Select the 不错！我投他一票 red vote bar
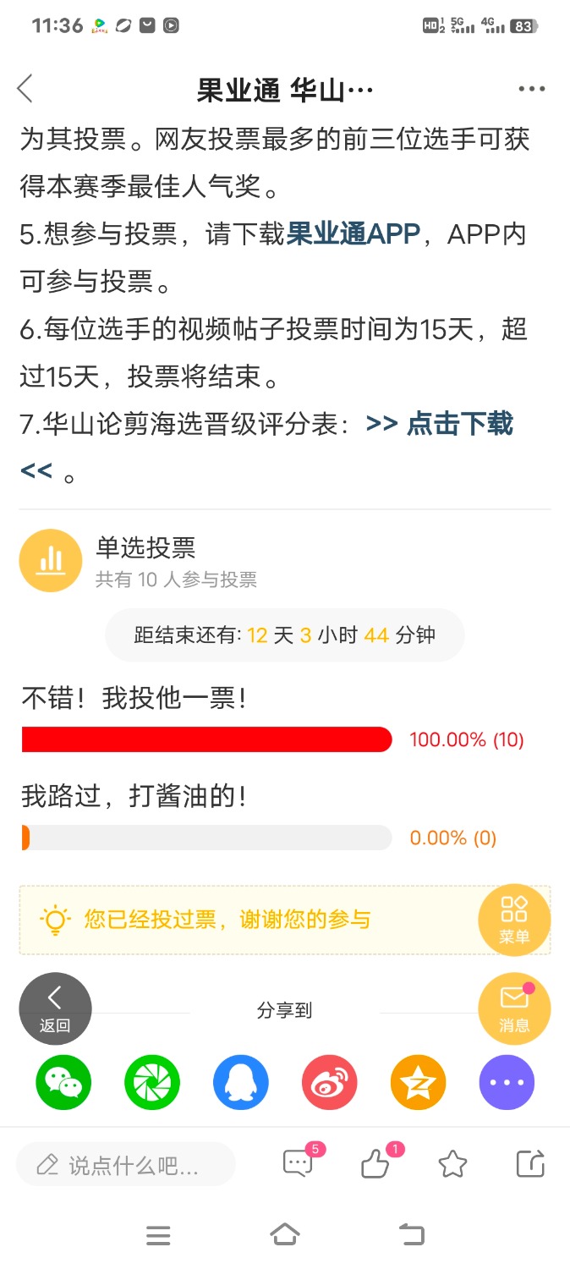This screenshot has height=1269, width=570. click(x=207, y=739)
